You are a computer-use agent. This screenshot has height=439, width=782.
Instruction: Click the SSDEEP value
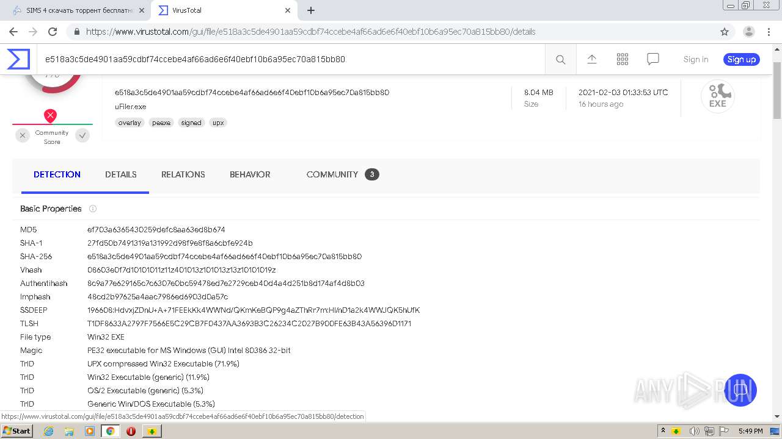tap(254, 310)
